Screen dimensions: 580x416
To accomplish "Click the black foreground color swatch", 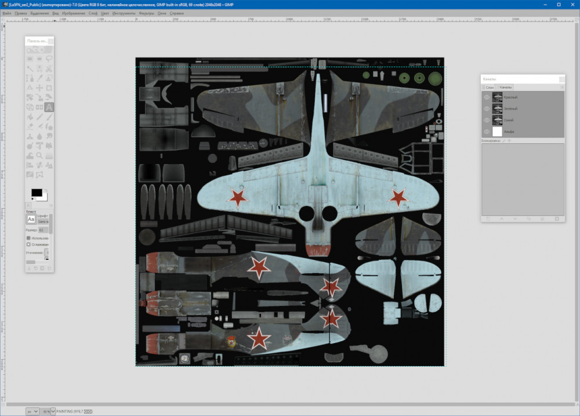I will pos(37,193).
